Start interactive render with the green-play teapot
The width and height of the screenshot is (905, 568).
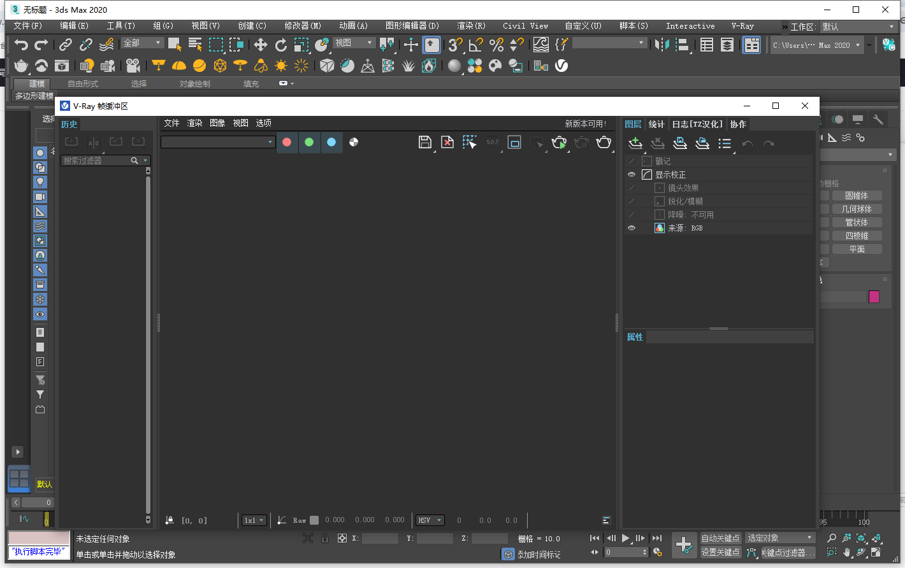(559, 143)
